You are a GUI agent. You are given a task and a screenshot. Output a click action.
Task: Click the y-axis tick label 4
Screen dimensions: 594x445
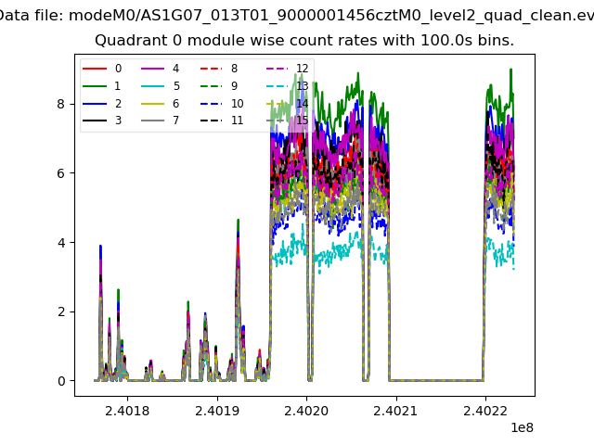click(x=59, y=242)
